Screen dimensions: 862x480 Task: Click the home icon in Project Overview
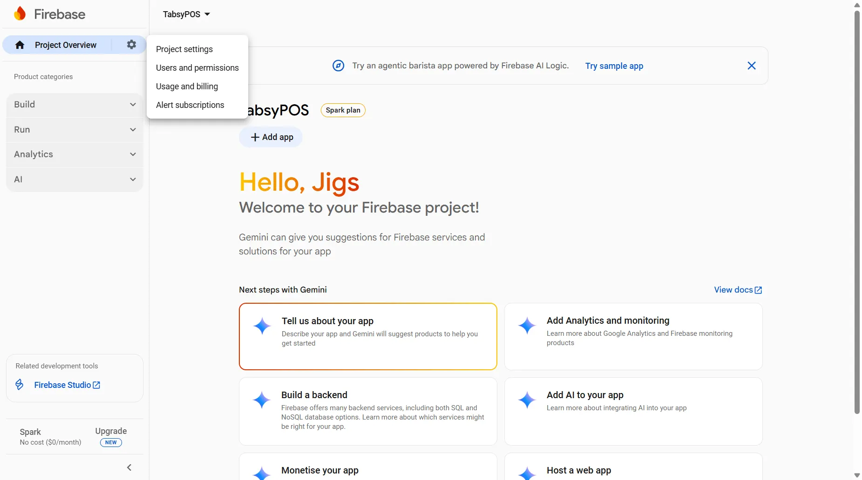[20, 45]
